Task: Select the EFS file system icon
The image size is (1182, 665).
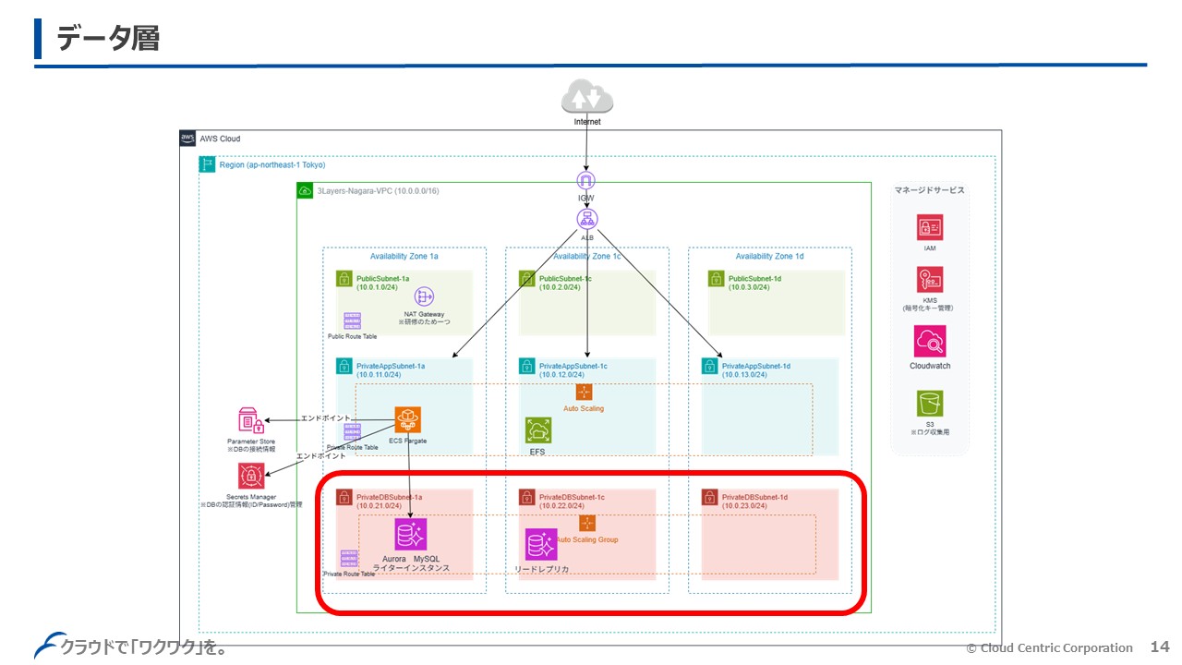Action: [x=538, y=430]
